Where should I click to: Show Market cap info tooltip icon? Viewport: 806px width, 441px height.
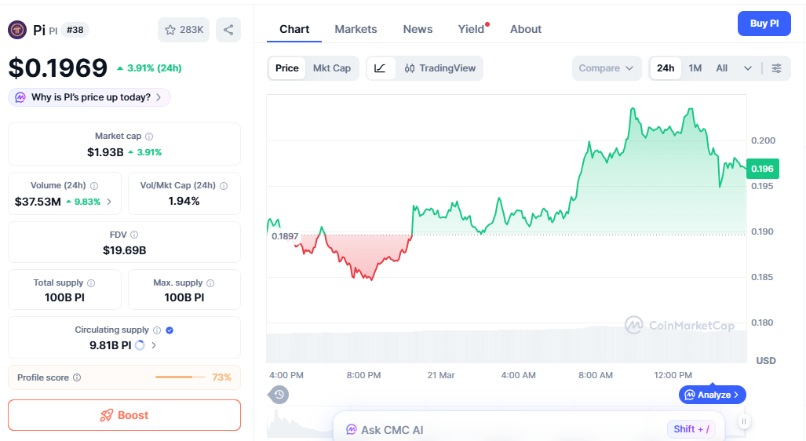coord(149,137)
